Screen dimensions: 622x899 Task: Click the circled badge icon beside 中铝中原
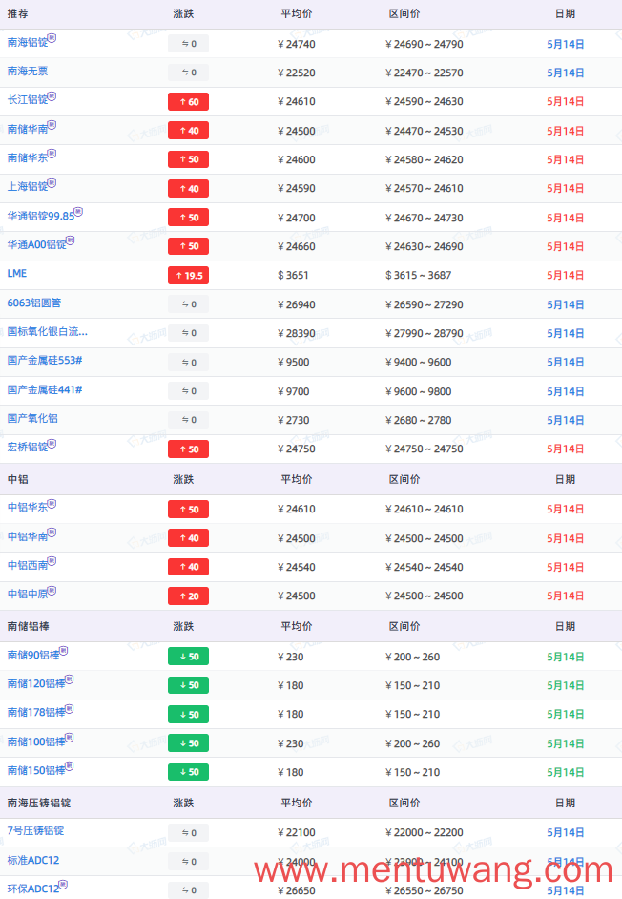(x=52, y=590)
